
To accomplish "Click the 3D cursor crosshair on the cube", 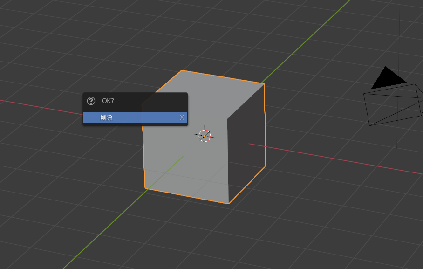I will pos(205,136).
